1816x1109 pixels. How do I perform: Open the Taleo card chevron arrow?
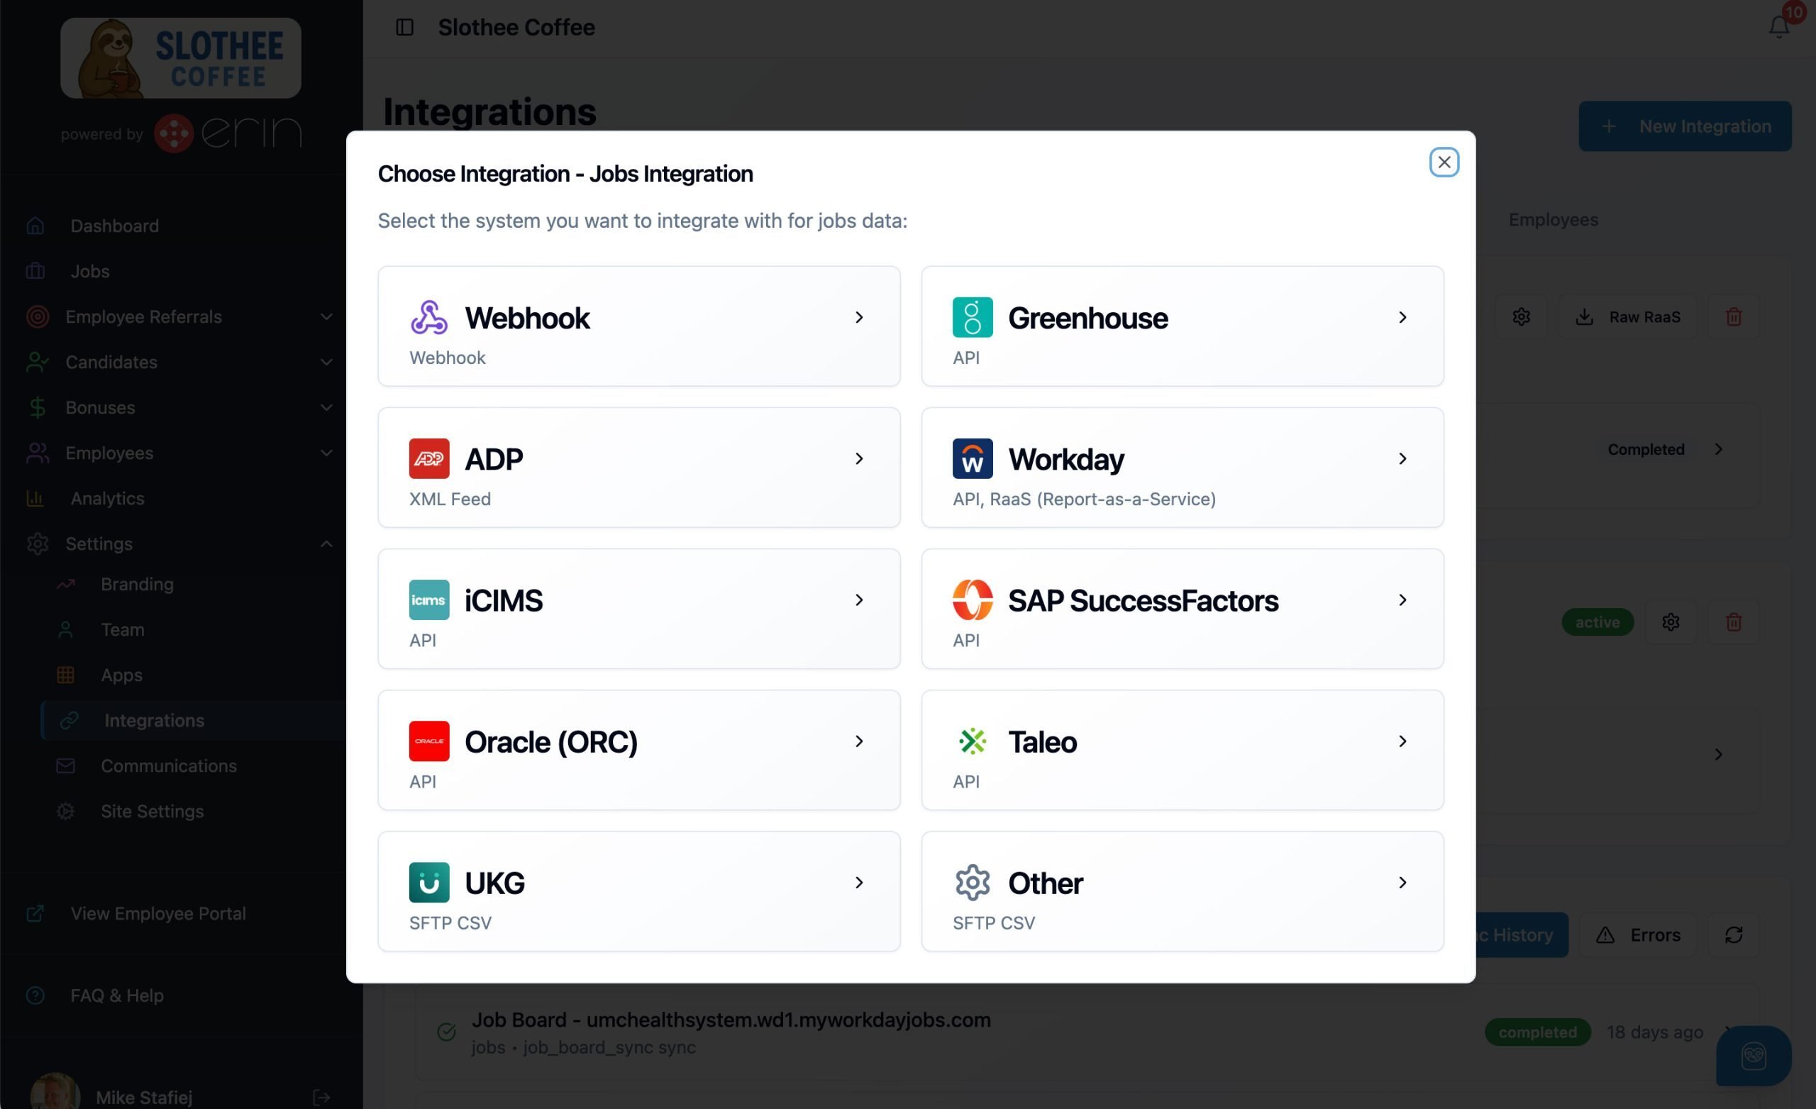[x=1402, y=741]
